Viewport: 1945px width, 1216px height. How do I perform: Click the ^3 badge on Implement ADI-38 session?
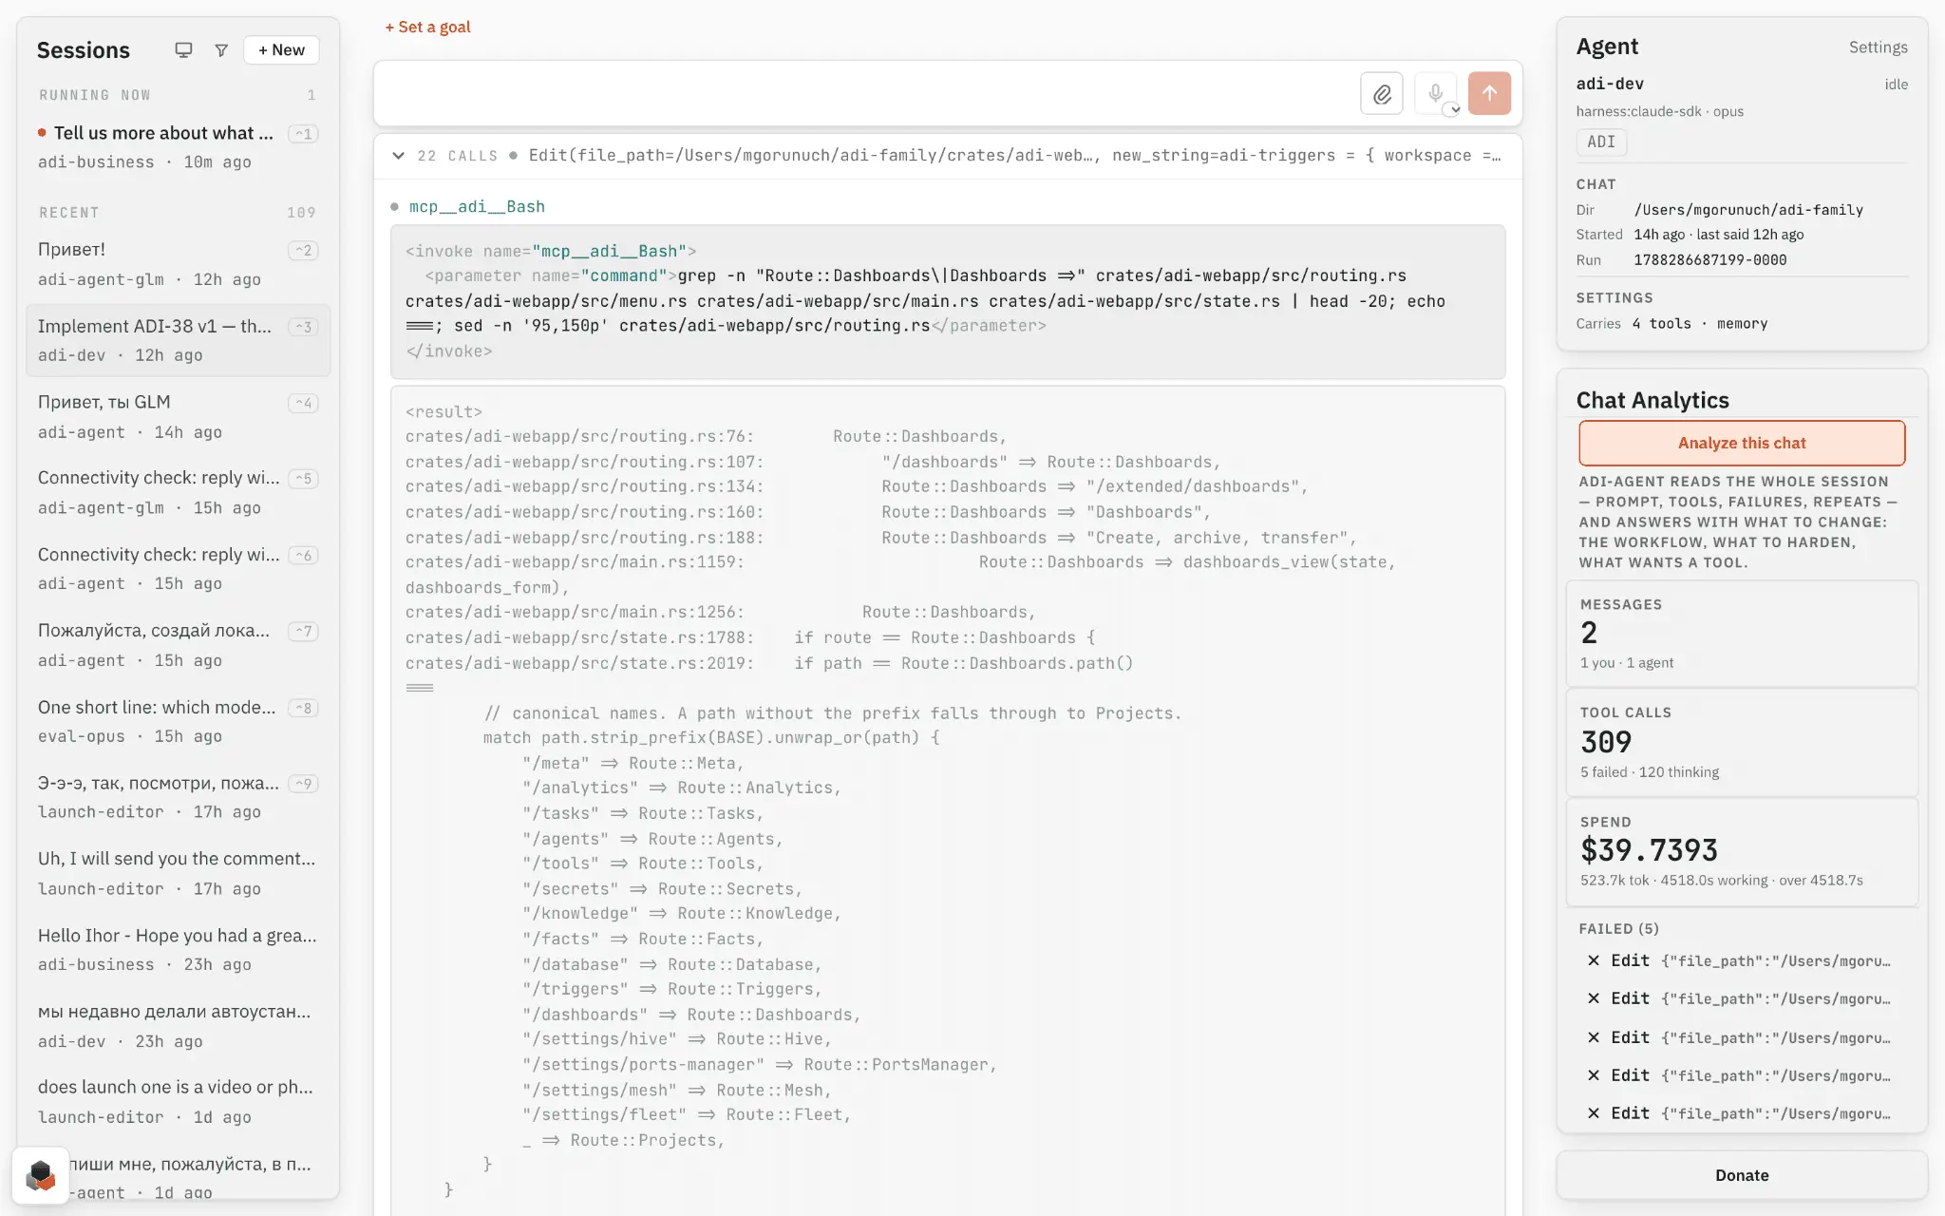(x=303, y=327)
